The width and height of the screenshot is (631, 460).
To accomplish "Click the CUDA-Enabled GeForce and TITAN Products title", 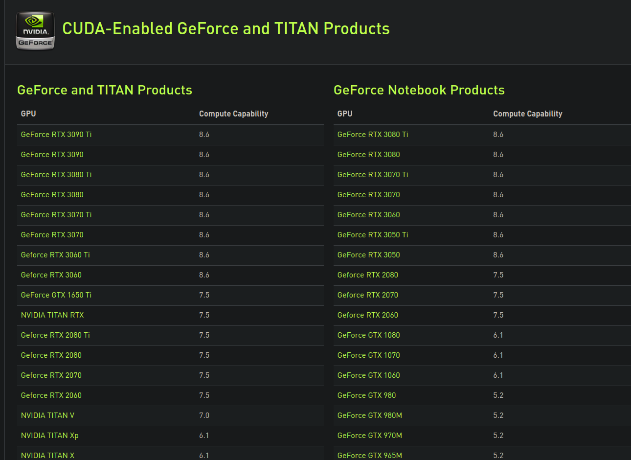I will tap(226, 29).
